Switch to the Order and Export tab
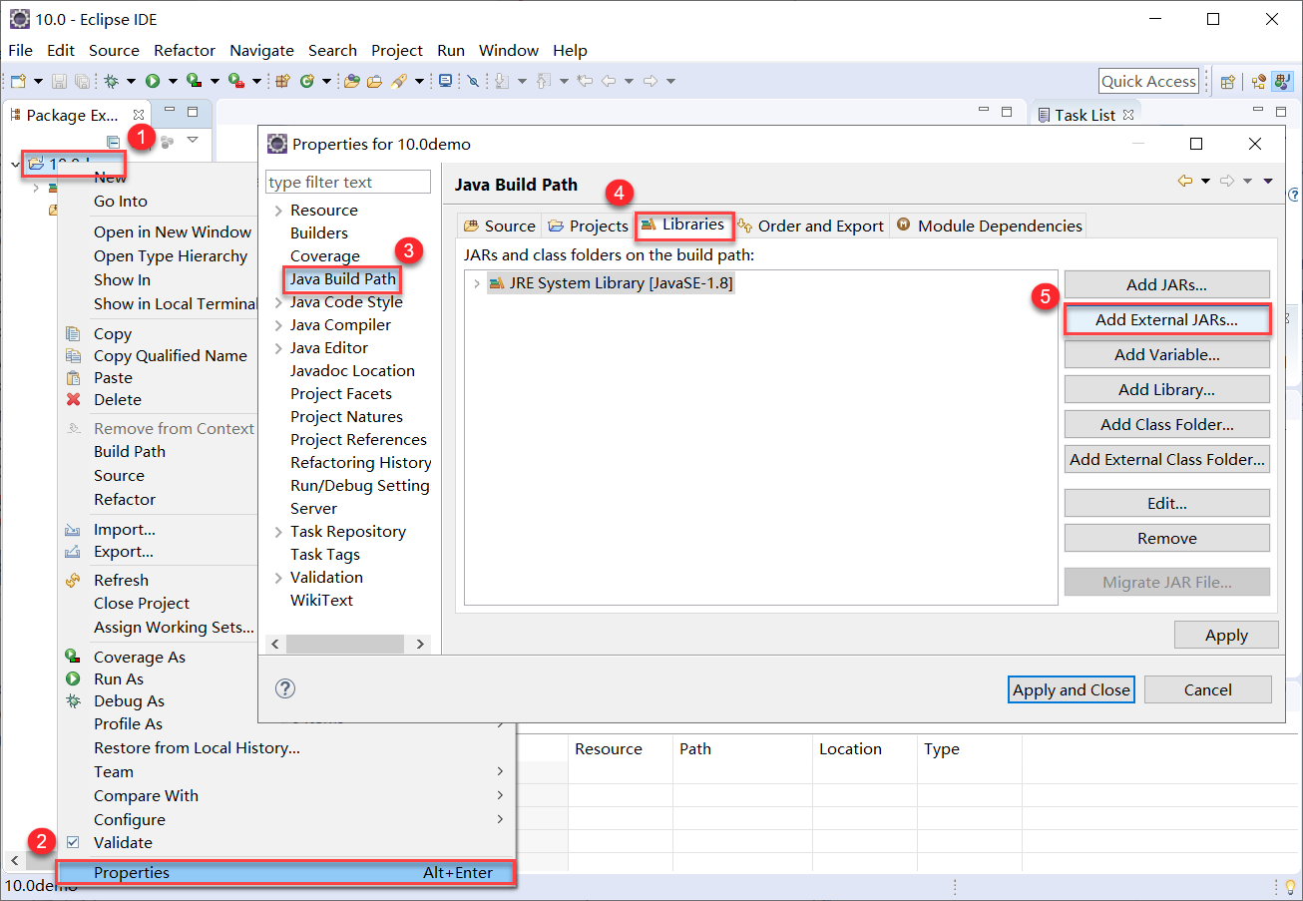The width and height of the screenshot is (1303, 901). tap(810, 225)
